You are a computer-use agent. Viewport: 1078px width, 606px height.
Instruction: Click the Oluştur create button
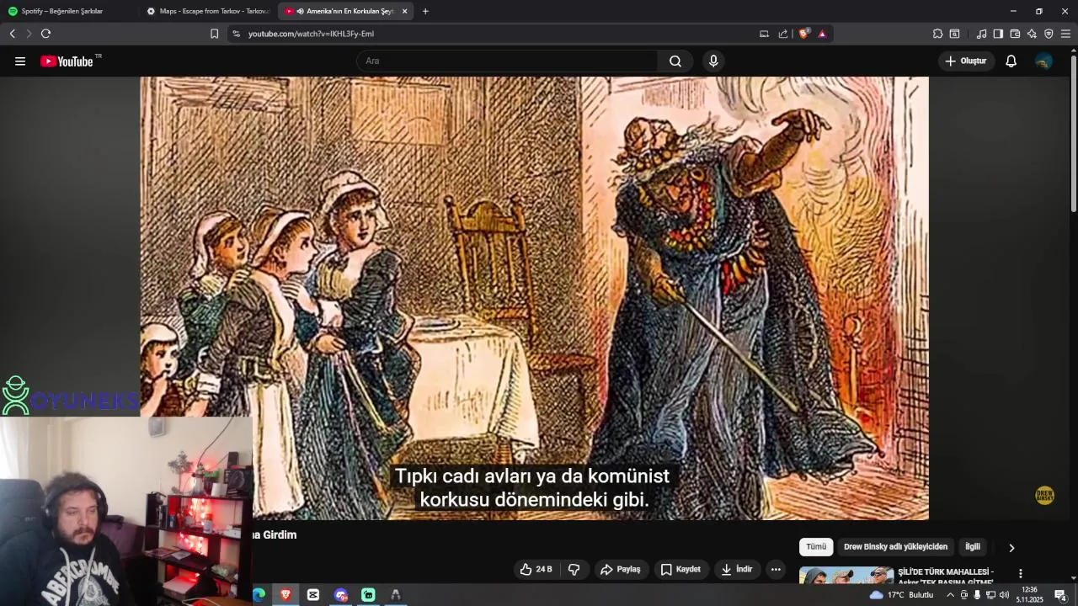coord(966,61)
